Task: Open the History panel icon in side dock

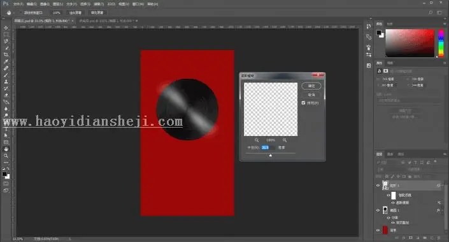Action: tap(369, 26)
